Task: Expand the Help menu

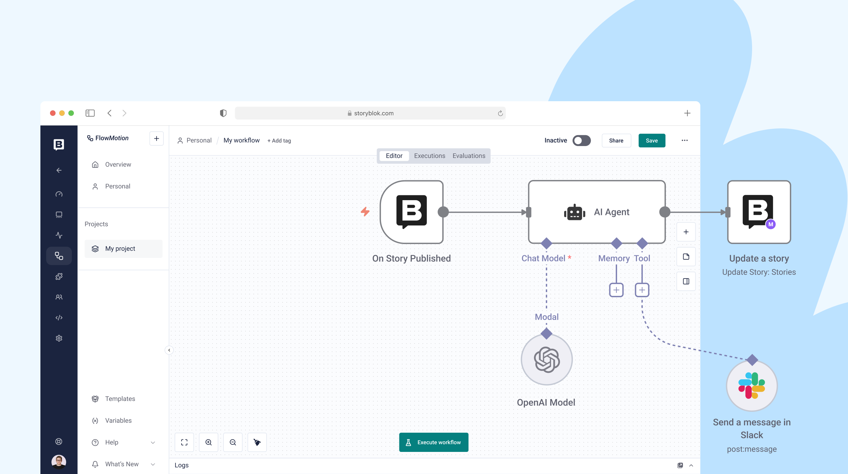Action: click(153, 442)
